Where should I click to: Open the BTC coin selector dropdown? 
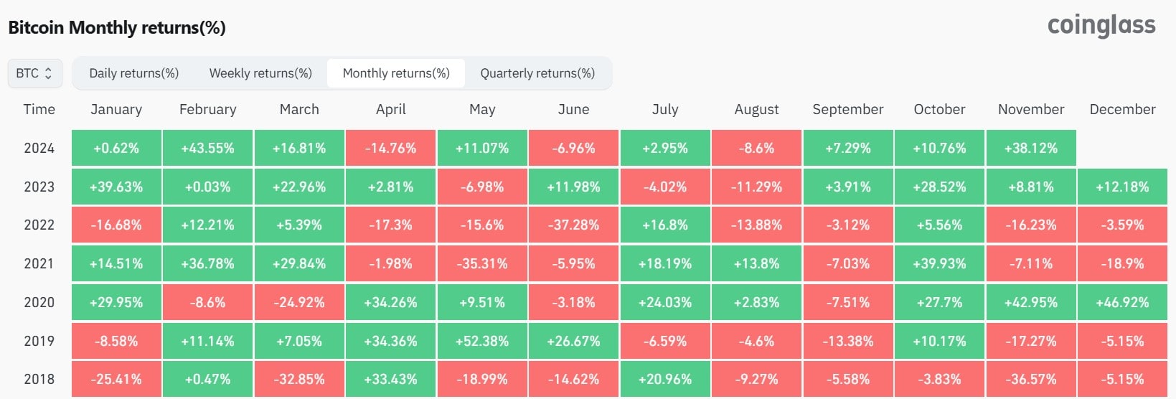pos(34,73)
